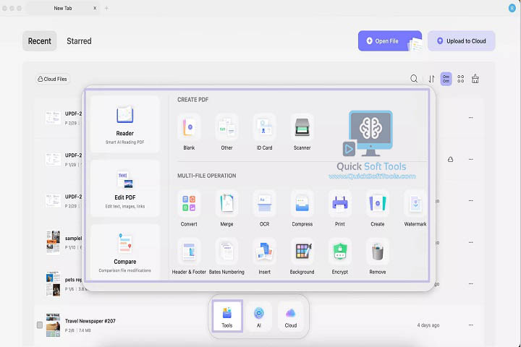Click the search magnifier icon
This screenshot has width=521, height=347.
[x=414, y=79]
